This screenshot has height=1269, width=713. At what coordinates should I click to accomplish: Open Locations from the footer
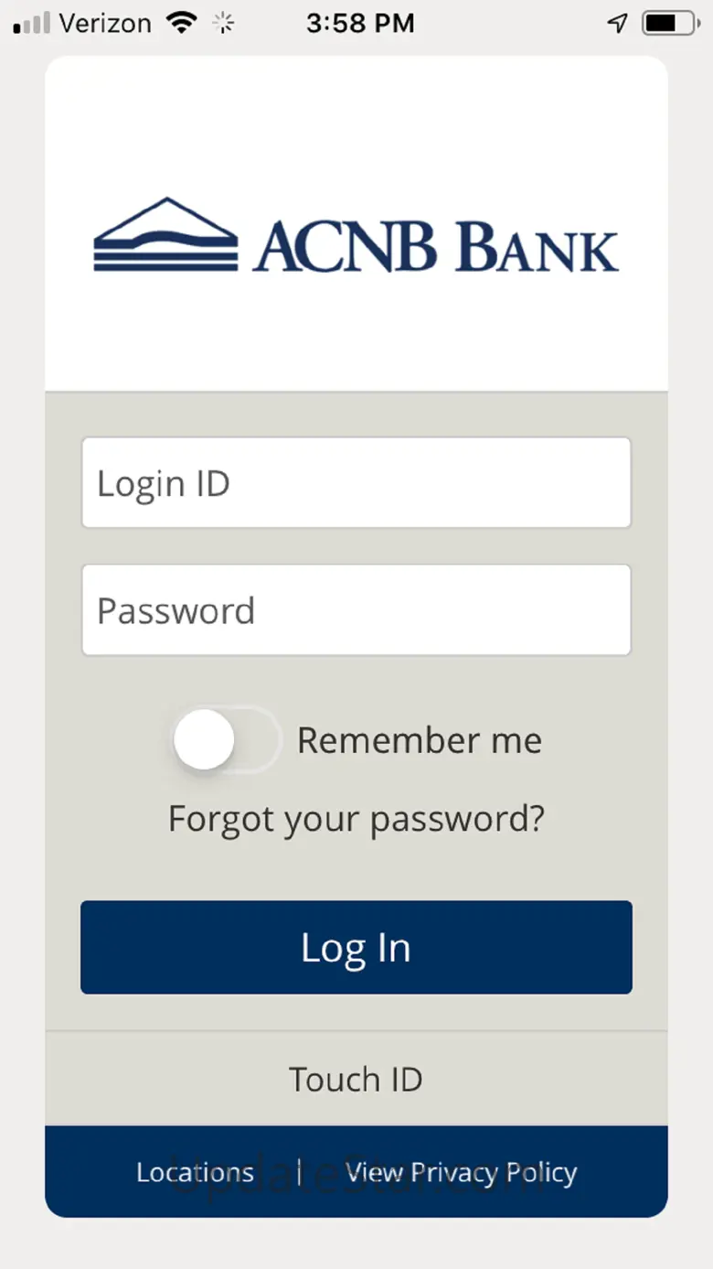(x=195, y=1172)
